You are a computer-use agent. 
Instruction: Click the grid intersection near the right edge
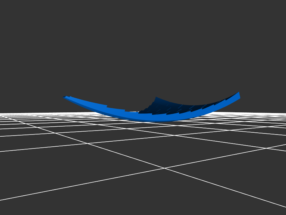pyautogui.click(x=266, y=148)
